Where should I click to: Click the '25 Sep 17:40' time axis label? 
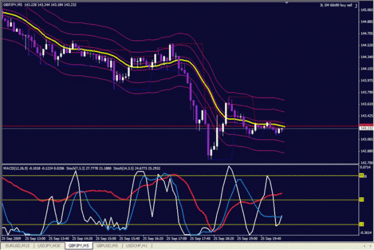coord(200,238)
